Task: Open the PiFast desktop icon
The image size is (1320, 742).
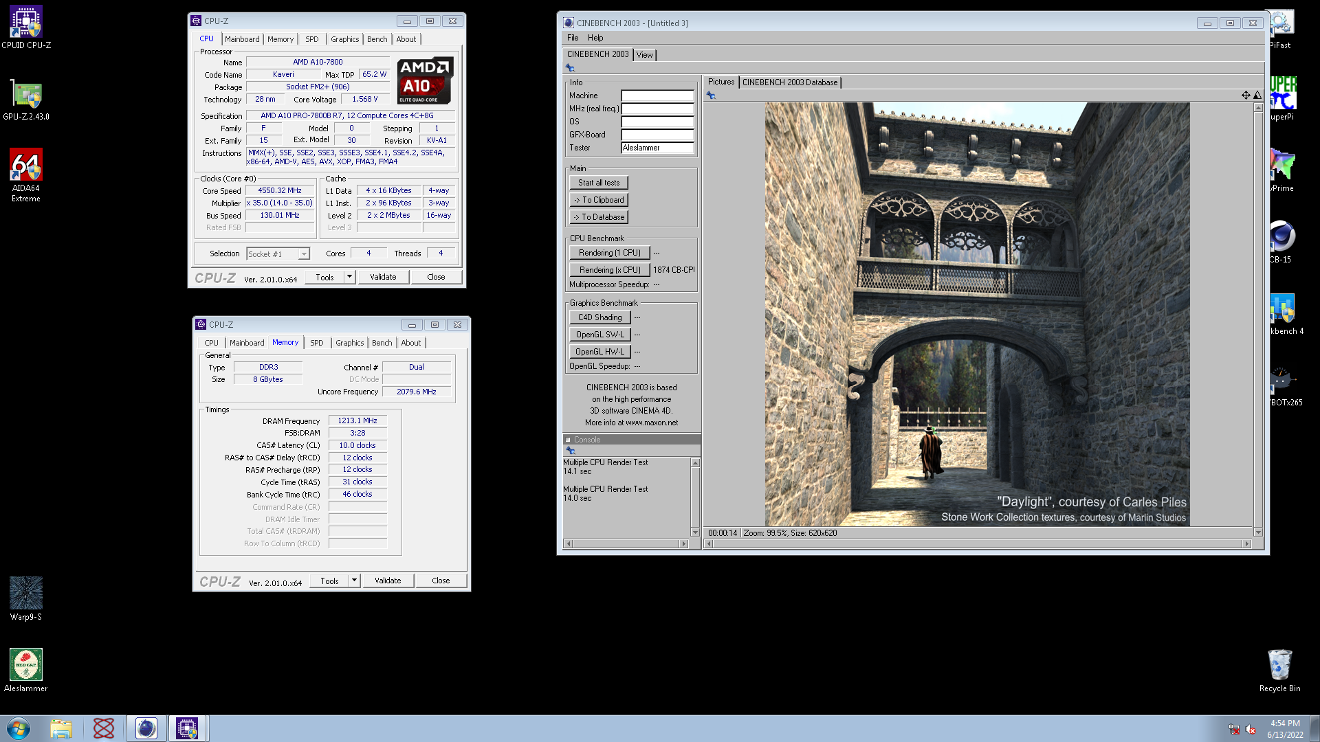Action: coord(1281,27)
